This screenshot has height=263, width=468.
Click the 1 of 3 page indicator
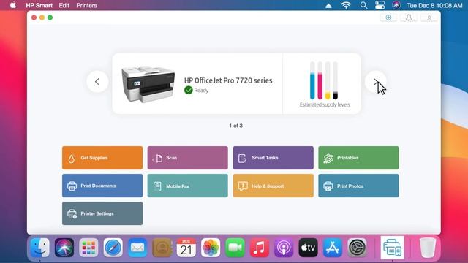click(x=235, y=126)
